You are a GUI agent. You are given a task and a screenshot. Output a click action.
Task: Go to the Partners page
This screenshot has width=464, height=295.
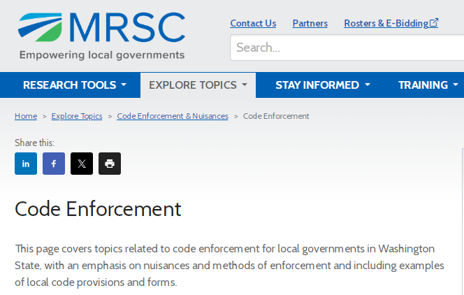310,23
